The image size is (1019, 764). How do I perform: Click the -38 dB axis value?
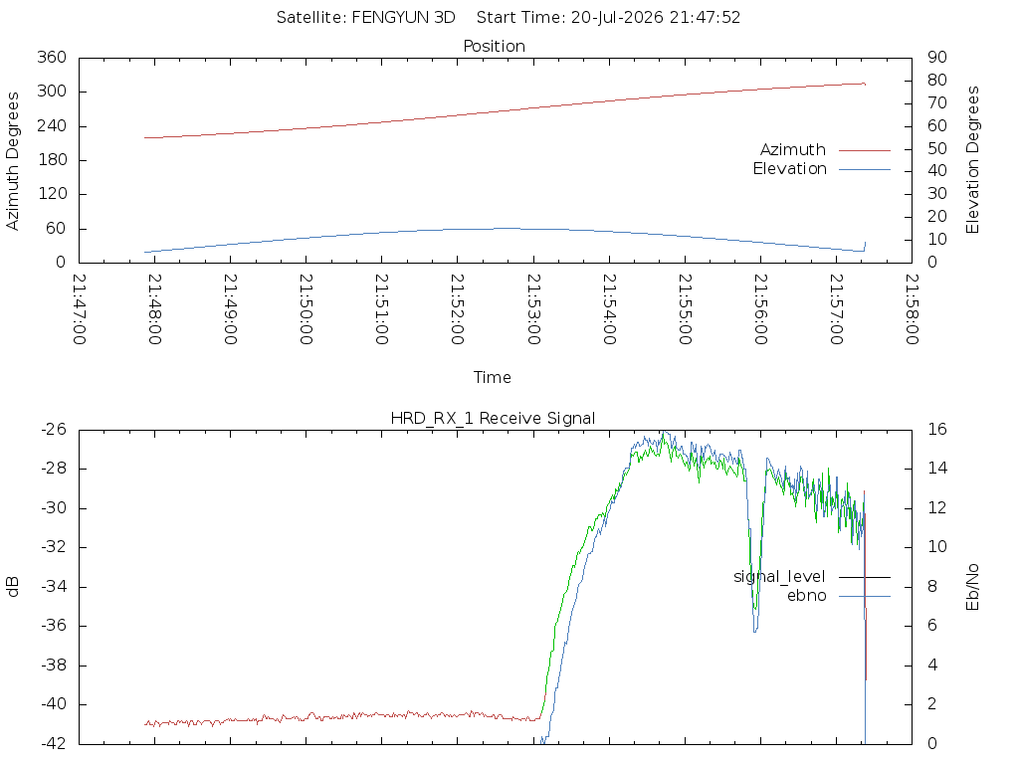[54, 666]
